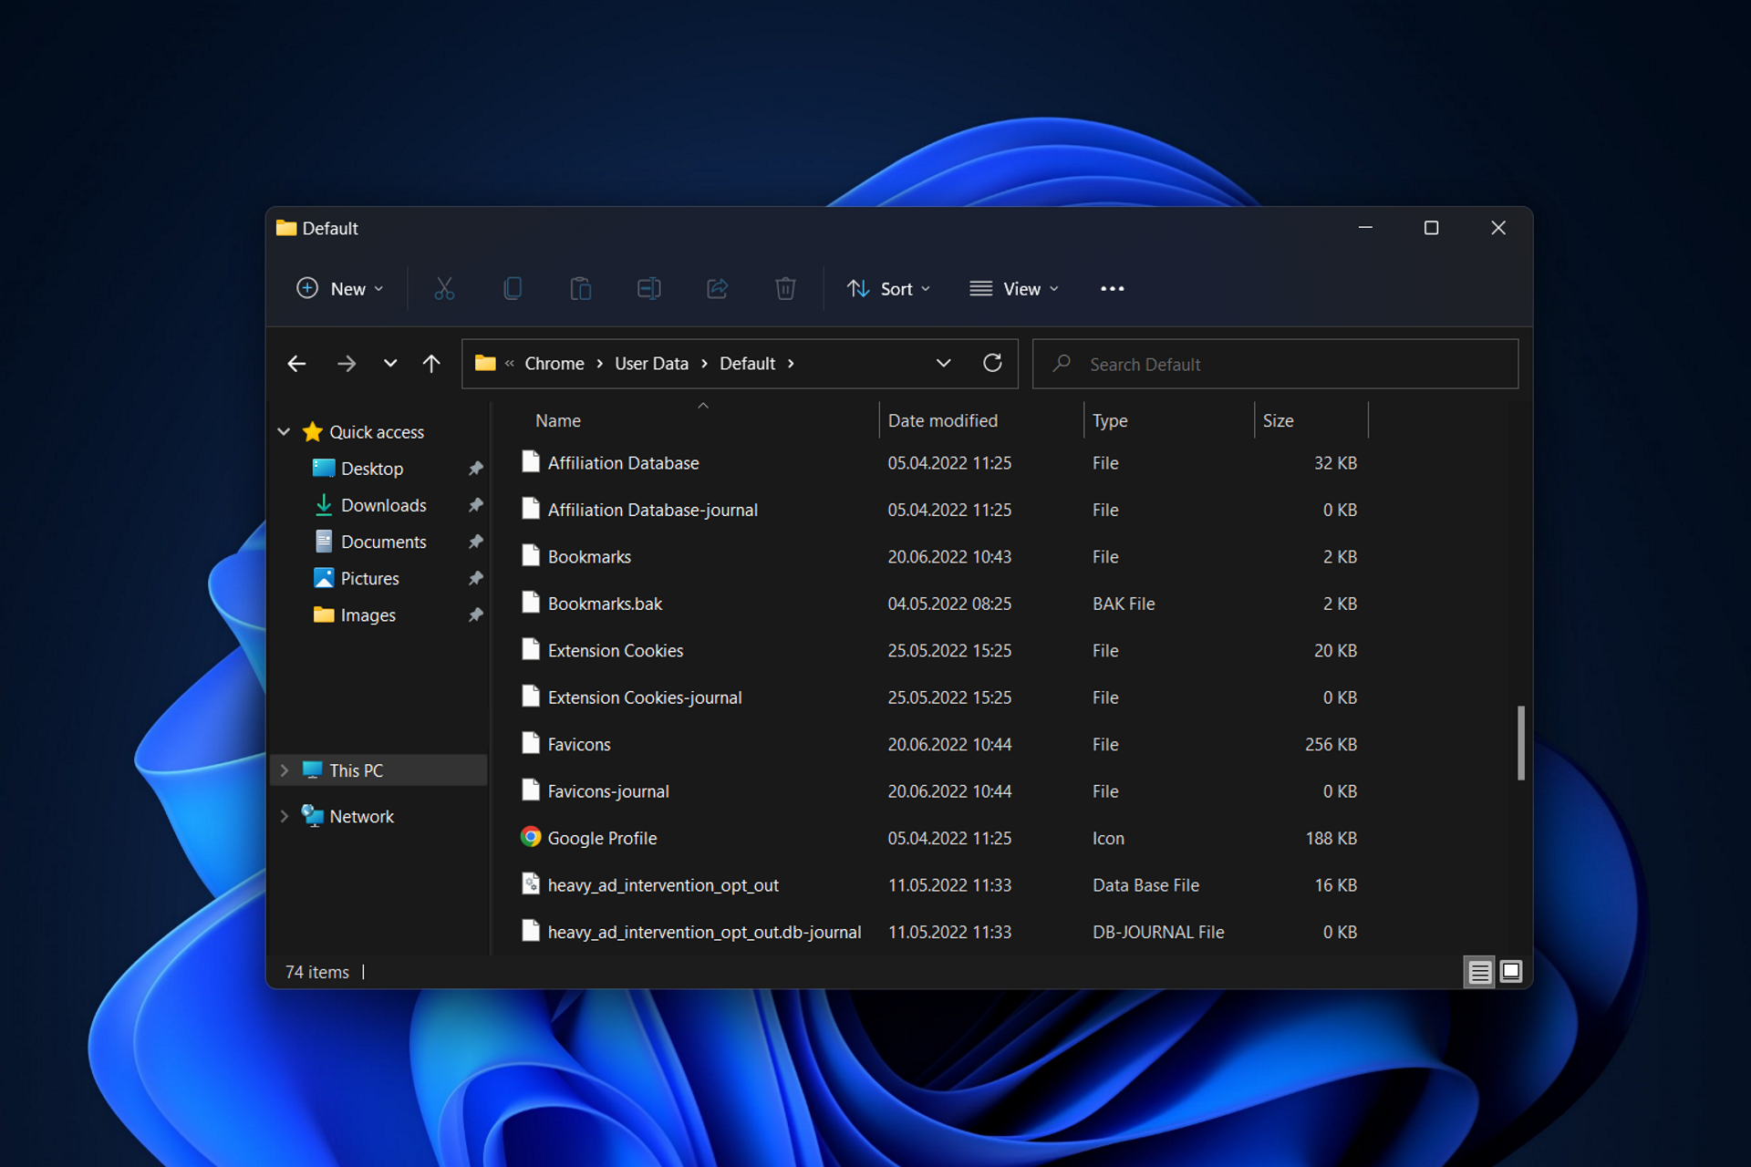
Task: Open the New dropdown menu
Action: click(x=340, y=289)
